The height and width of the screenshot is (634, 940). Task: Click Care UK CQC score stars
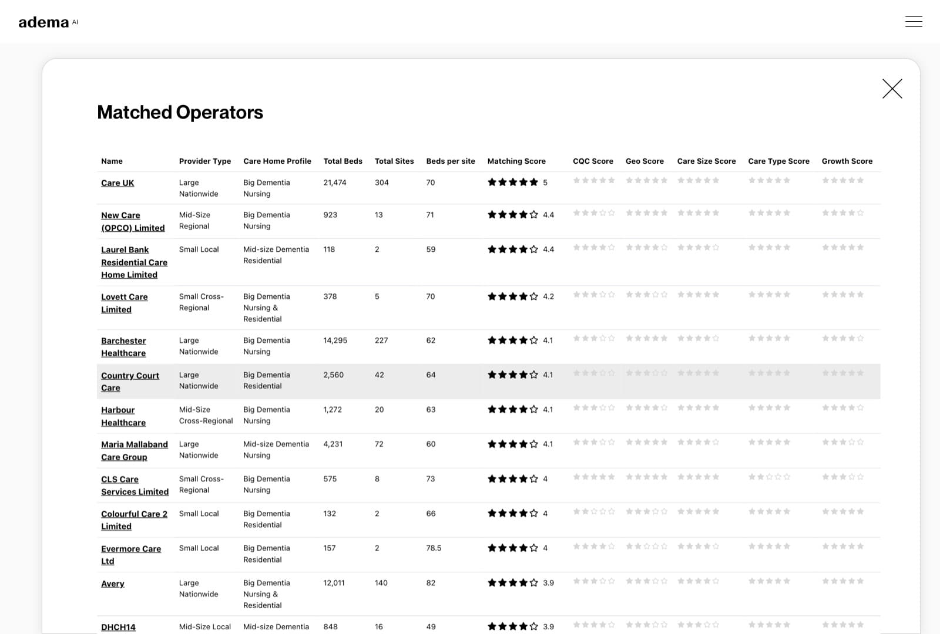[594, 180]
